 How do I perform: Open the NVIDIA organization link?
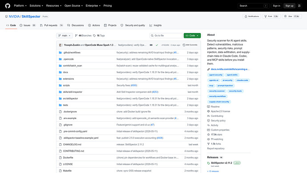tap(14, 16)
